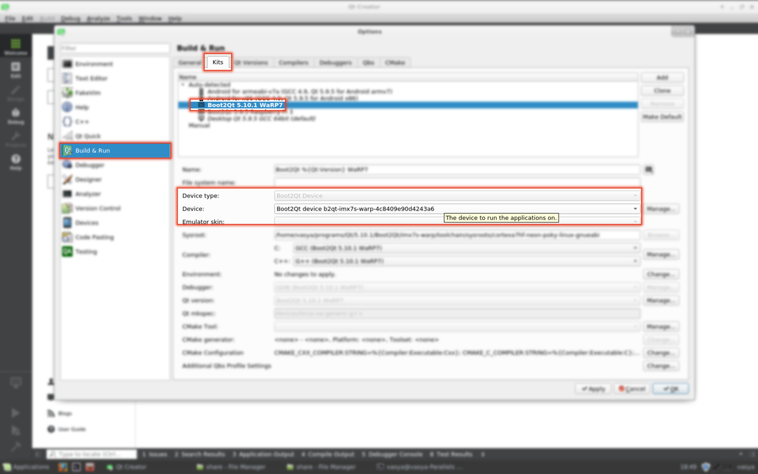Image resolution: width=758 pixels, height=474 pixels.
Task: Open the C compiler dropdown
Action: point(466,248)
